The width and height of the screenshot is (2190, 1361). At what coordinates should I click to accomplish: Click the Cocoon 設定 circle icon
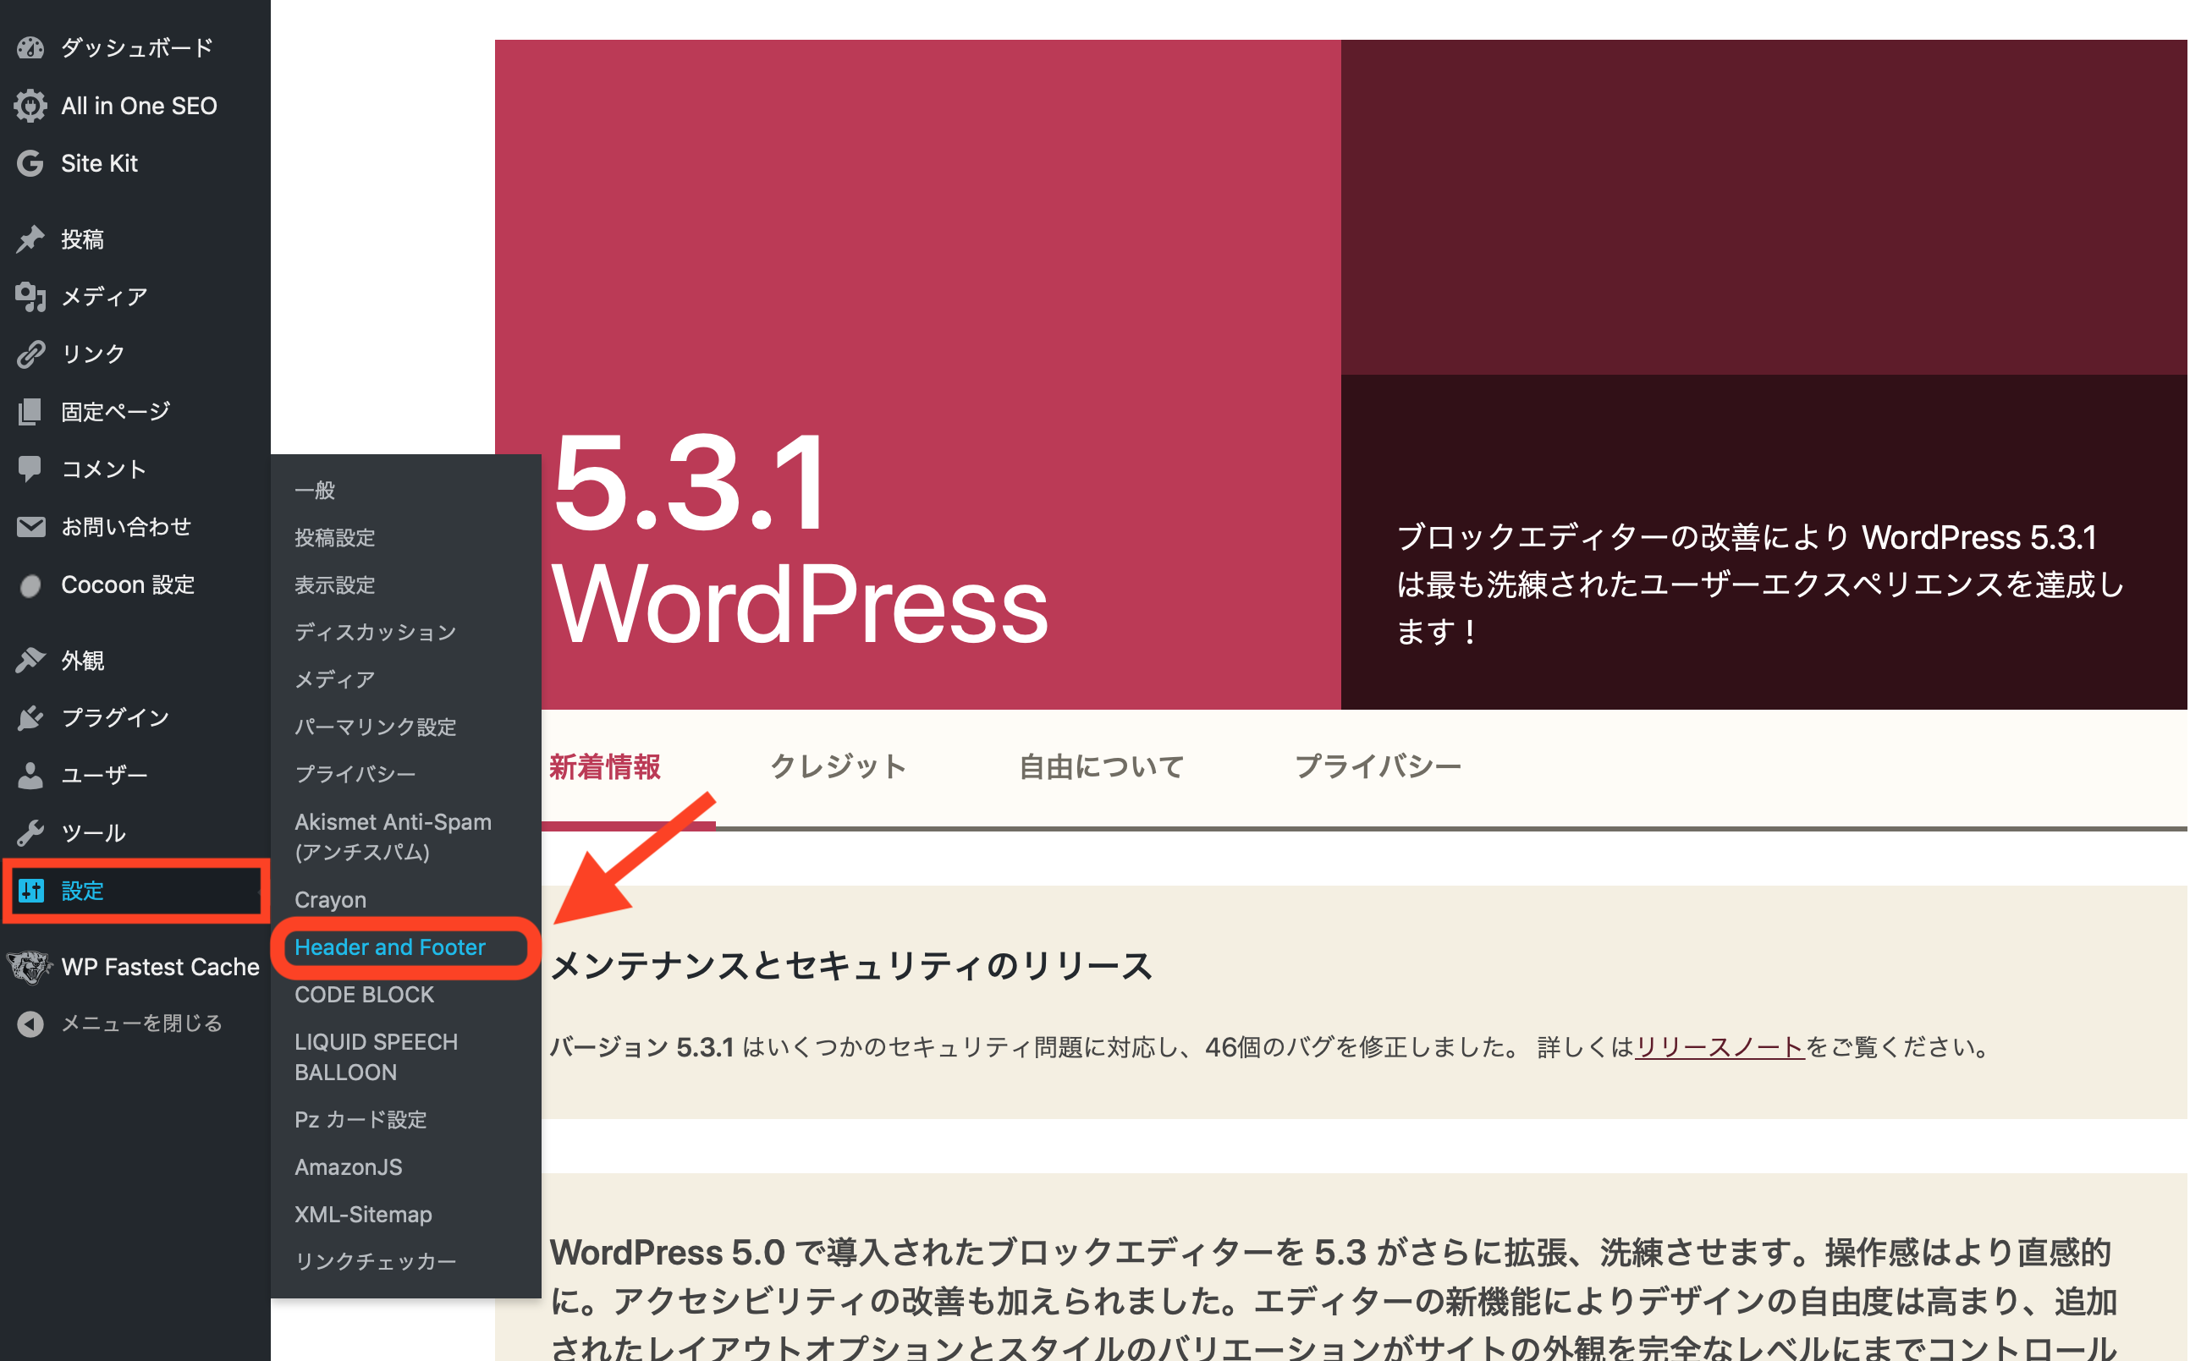pos(30,586)
